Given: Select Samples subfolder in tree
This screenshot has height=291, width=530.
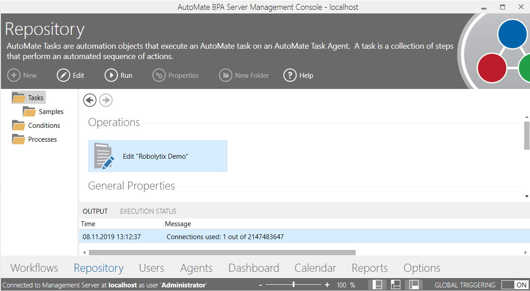Looking at the screenshot, I should (x=51, y=112).
